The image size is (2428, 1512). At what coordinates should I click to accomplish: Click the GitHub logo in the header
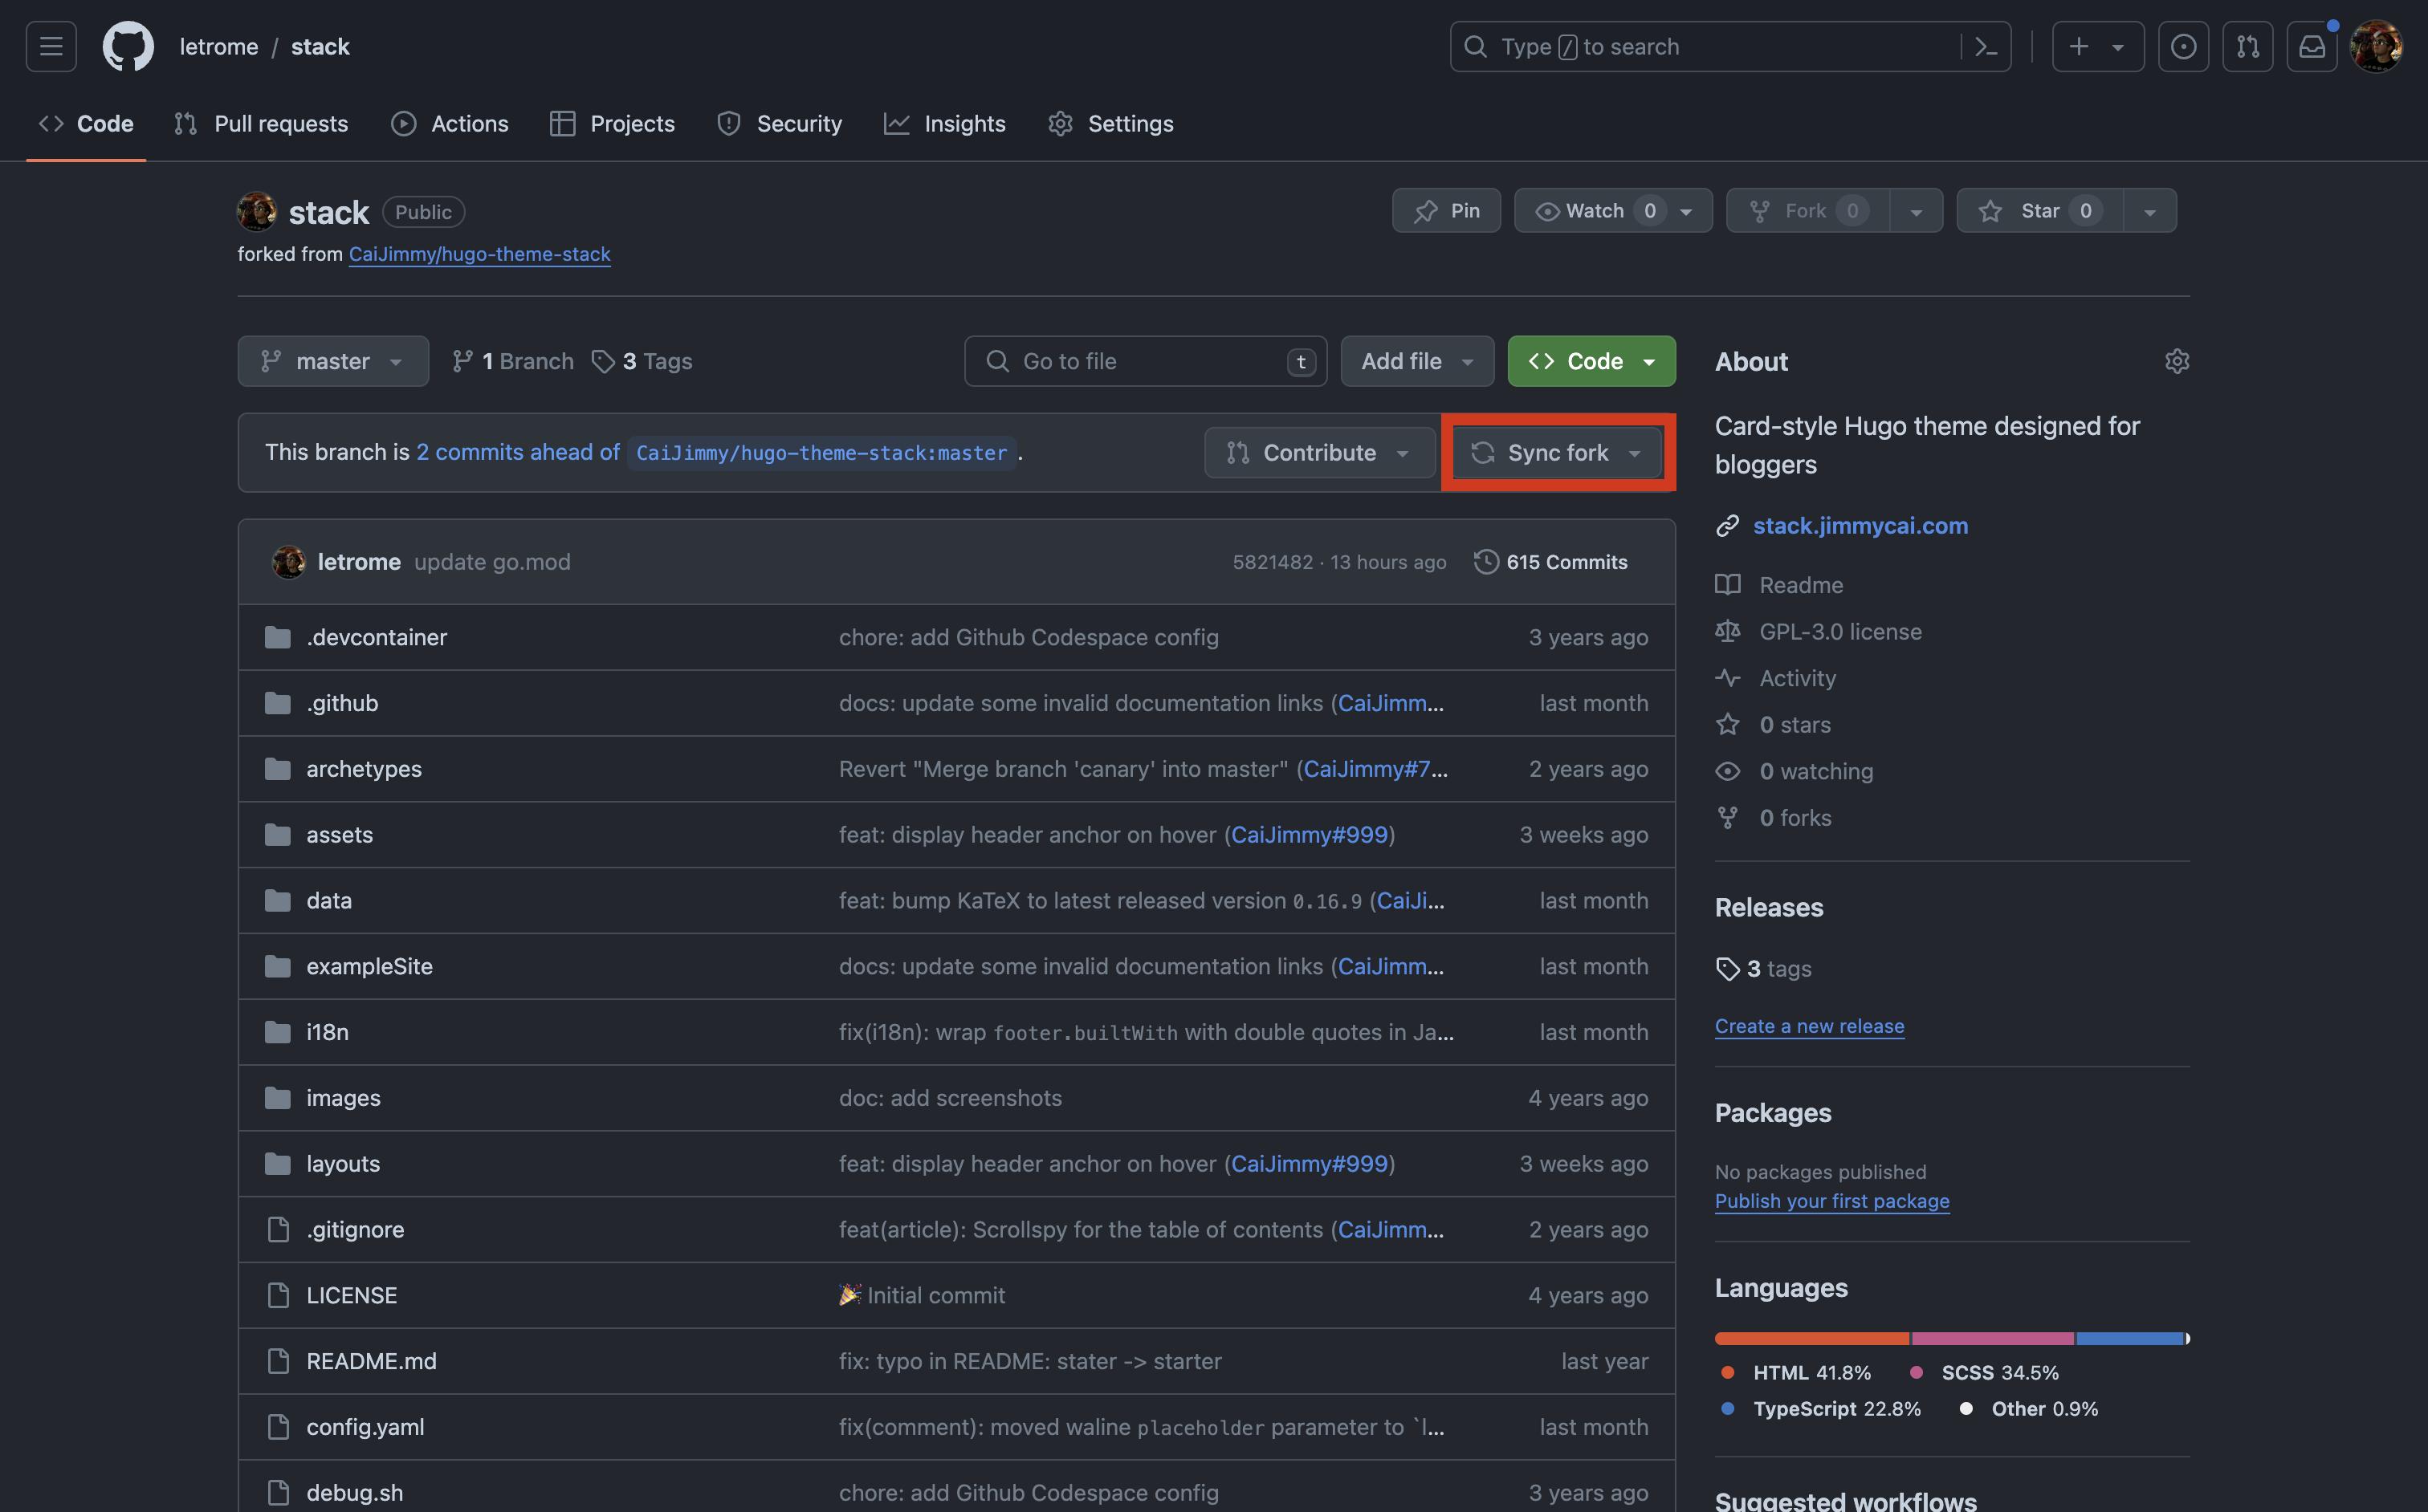pos(128,46)
